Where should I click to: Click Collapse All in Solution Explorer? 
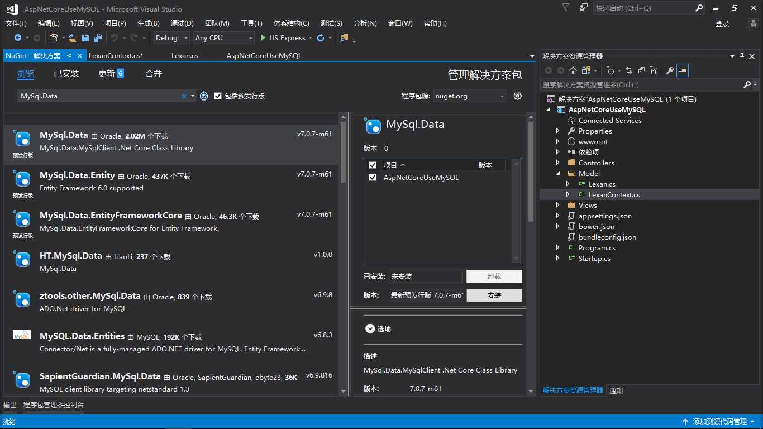pyautogui.click(x=641, y=70)
